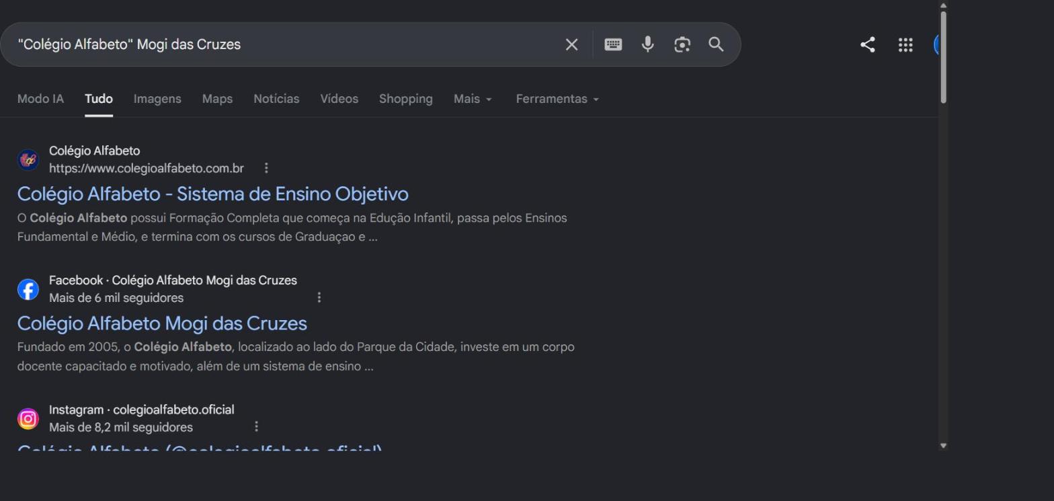Switch to the Vídeos tab
The image size is (1054, 501).
tap(339, 99)
